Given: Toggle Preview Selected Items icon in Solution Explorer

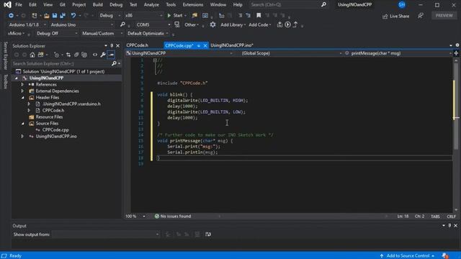Looking at the screenshot, I should [x=111, y=55].
